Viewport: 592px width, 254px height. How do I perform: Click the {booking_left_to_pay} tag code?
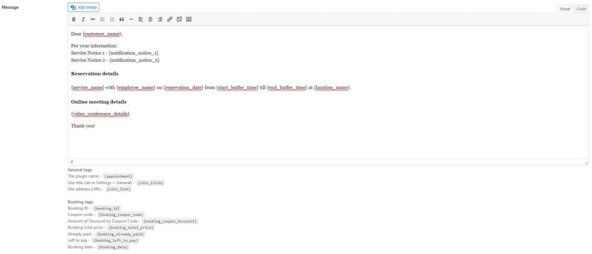pyautogui.click(x=116, y=240)
